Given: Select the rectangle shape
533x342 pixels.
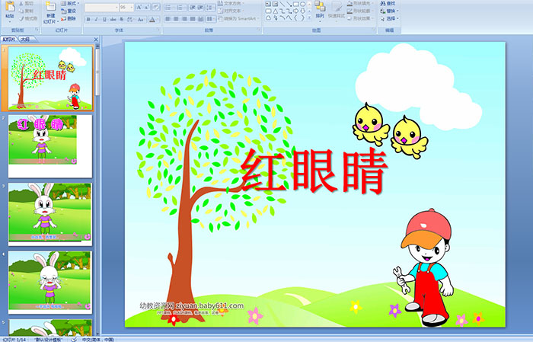Looking at the screenshot, I should click(295, 4).
